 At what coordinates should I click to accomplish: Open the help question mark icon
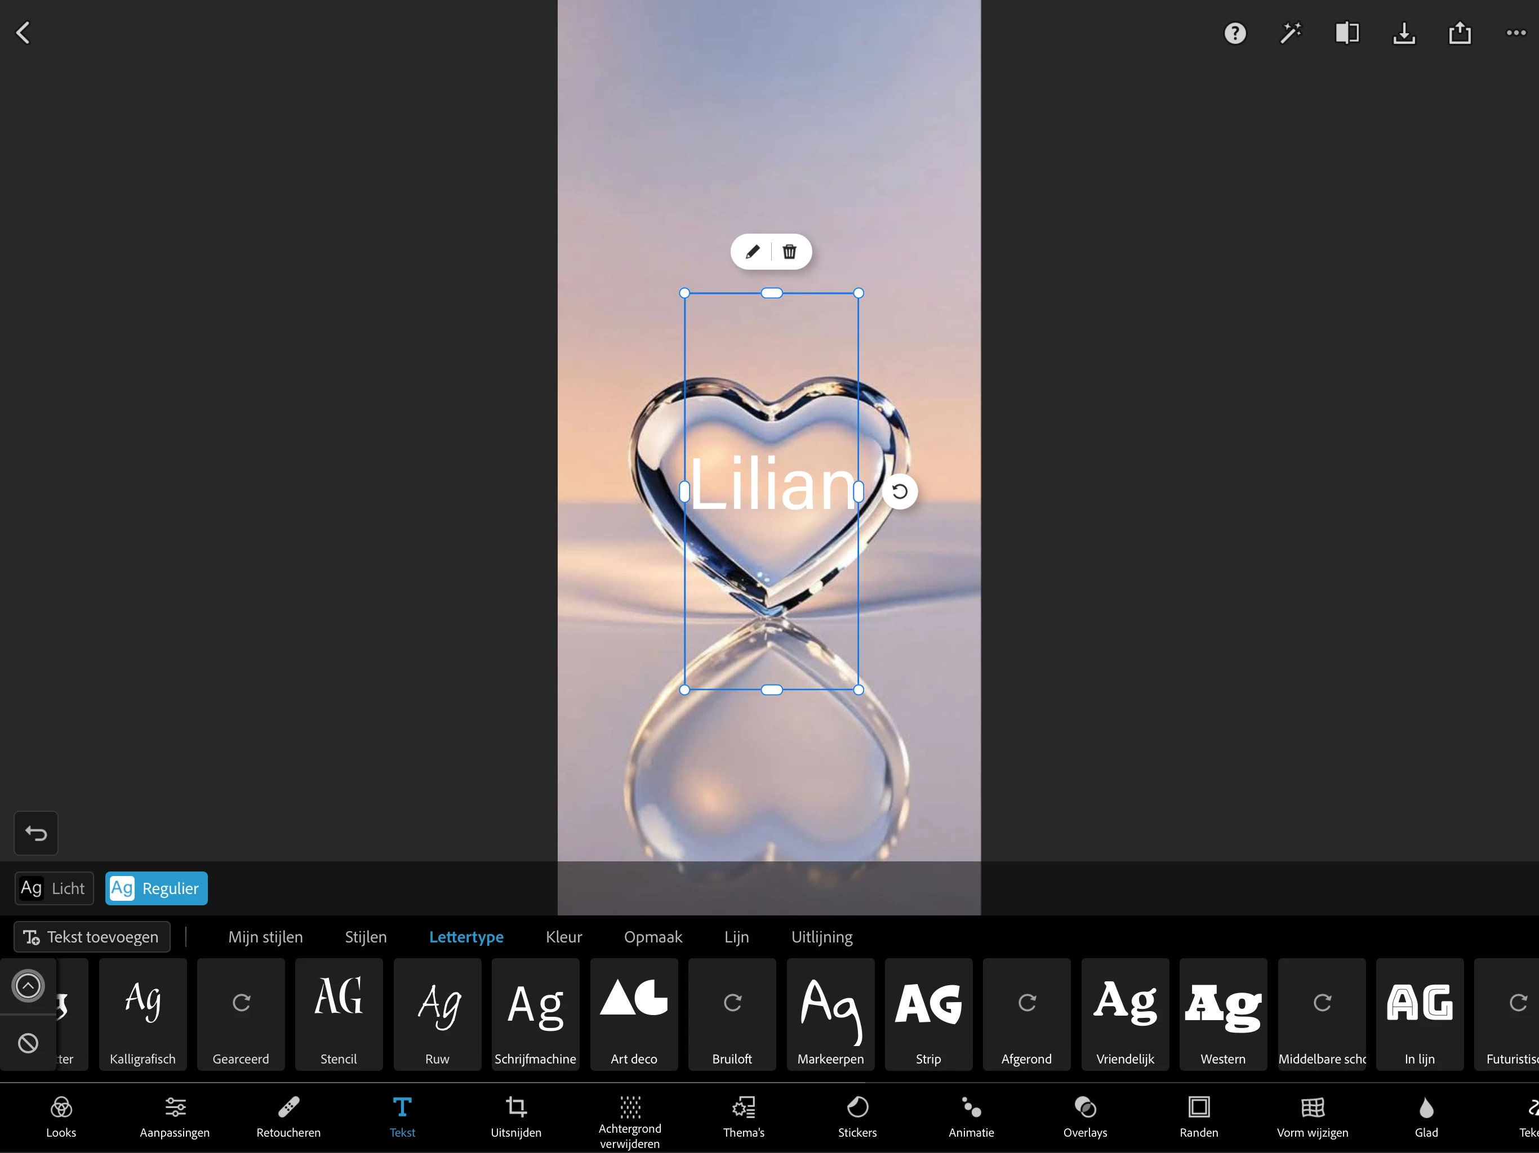coord(1235,33)
